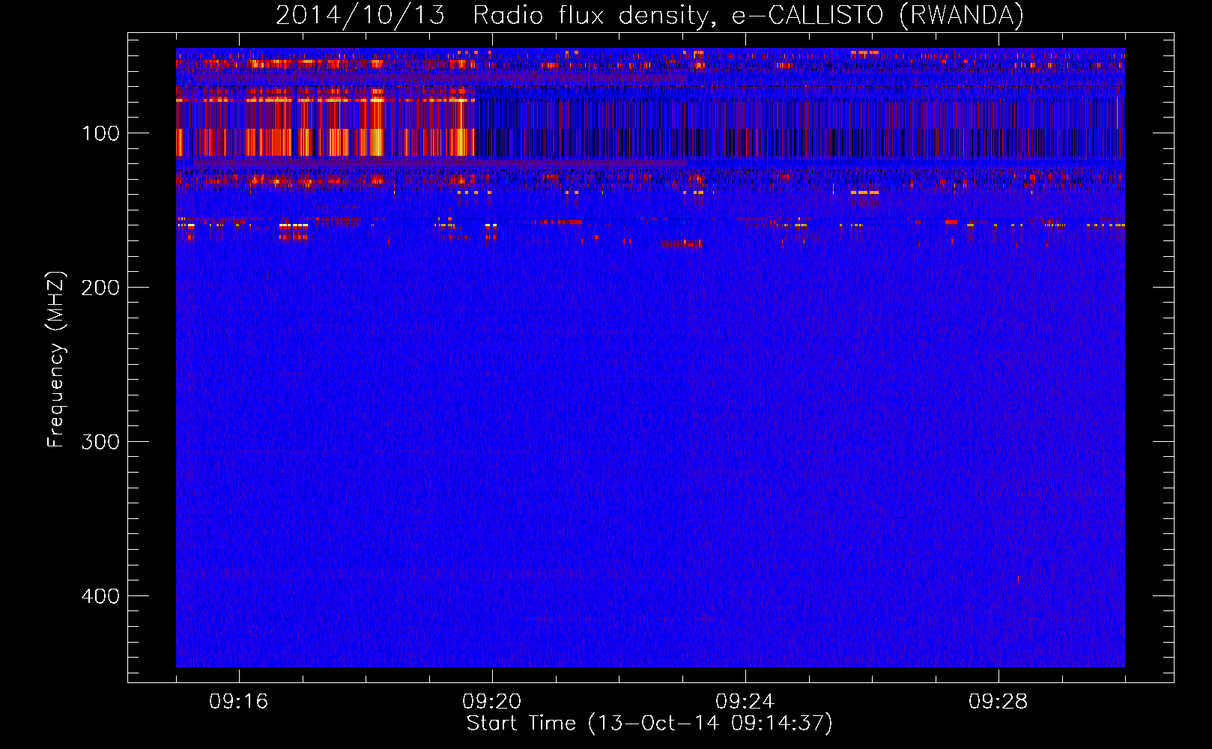Click the 400 frequency tick label

tap(100, 596)
